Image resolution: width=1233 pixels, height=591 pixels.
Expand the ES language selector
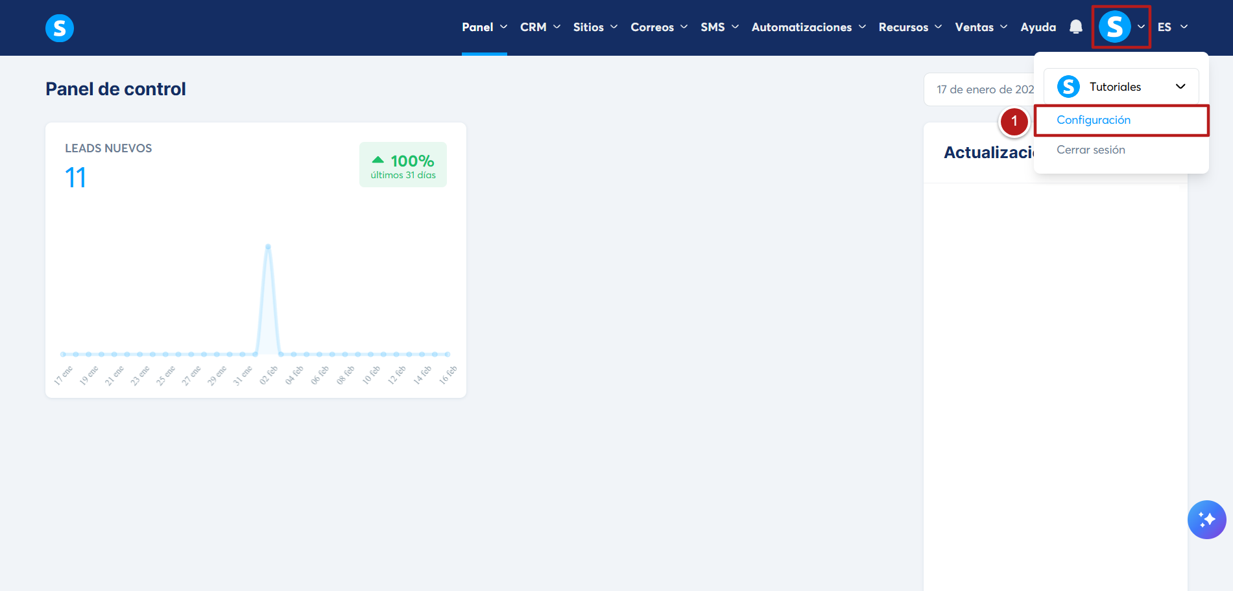[x=1173, y=27]
